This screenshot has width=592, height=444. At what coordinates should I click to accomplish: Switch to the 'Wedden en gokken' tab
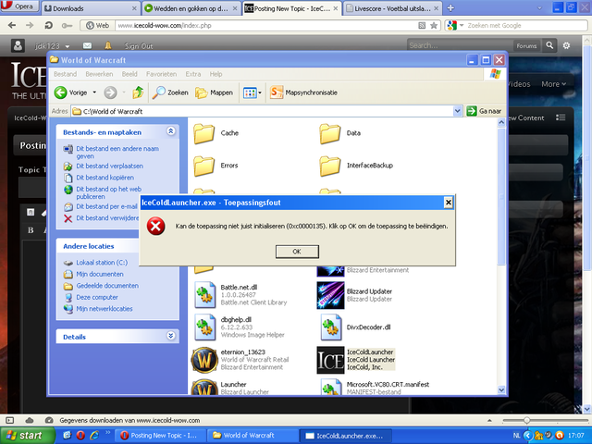191,8
